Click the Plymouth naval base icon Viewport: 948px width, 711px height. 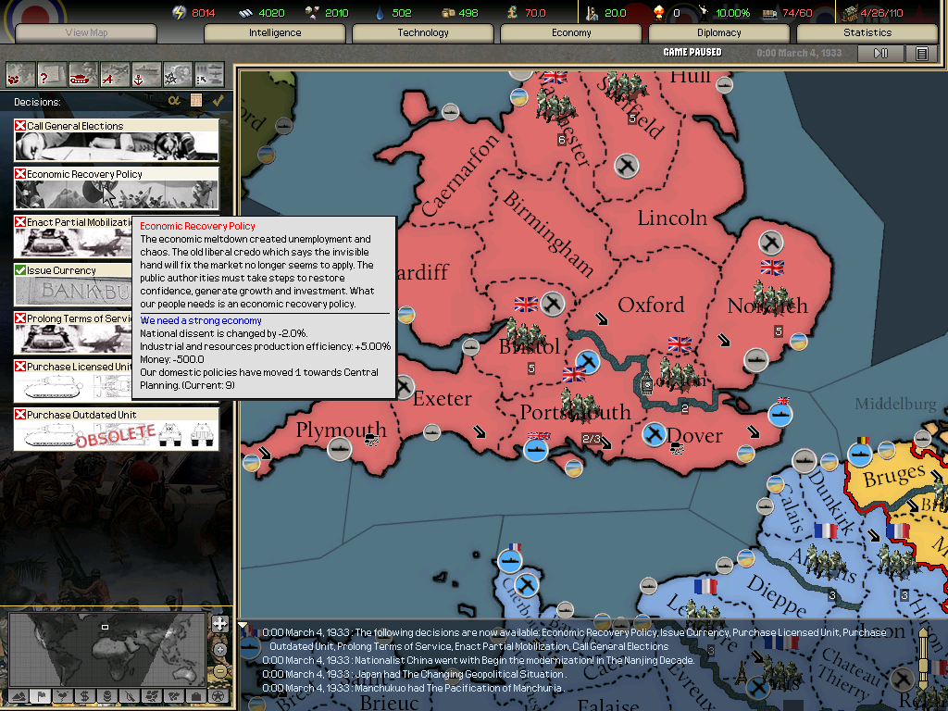click(x=339, y=449)
